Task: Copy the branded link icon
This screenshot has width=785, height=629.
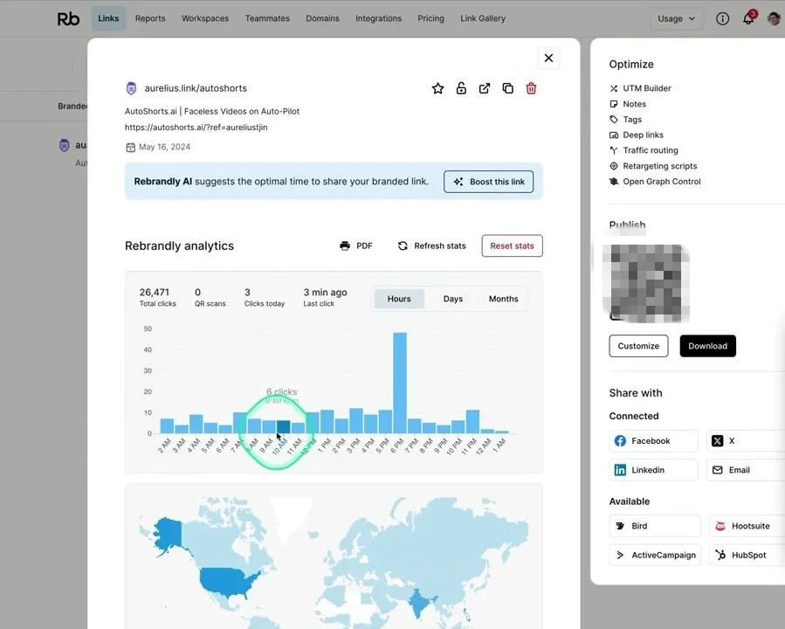Action: tap(507, 88)
